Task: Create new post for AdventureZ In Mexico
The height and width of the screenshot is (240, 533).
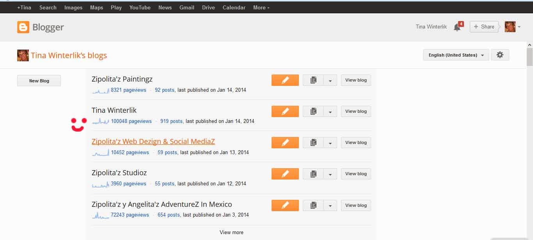Action: coord(285,205)
